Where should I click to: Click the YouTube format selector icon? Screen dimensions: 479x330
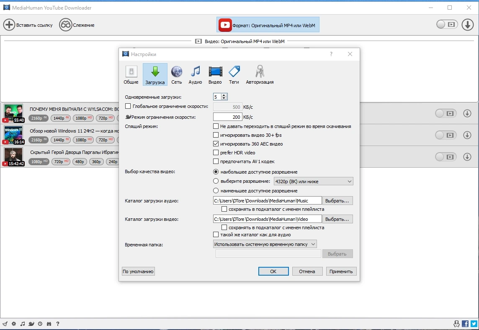point(225,25)
